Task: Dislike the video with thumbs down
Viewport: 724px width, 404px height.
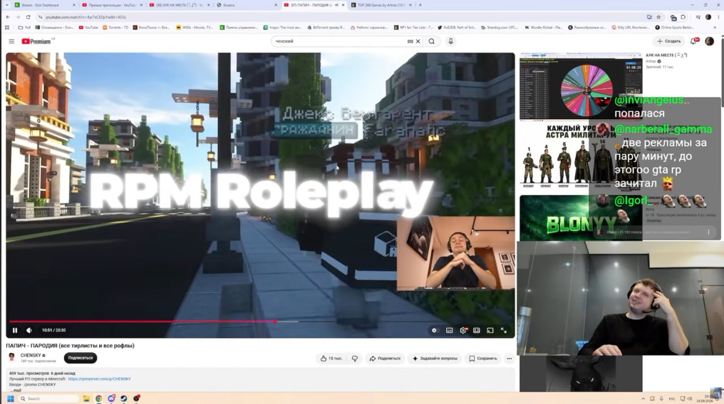Action: (355, 358)
